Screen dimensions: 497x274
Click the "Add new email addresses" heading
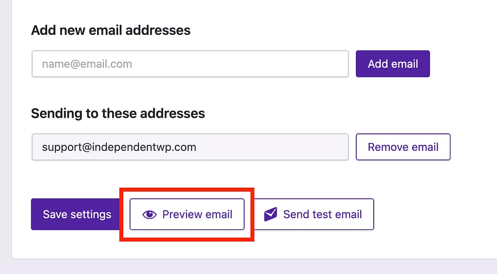pos(111,30)
